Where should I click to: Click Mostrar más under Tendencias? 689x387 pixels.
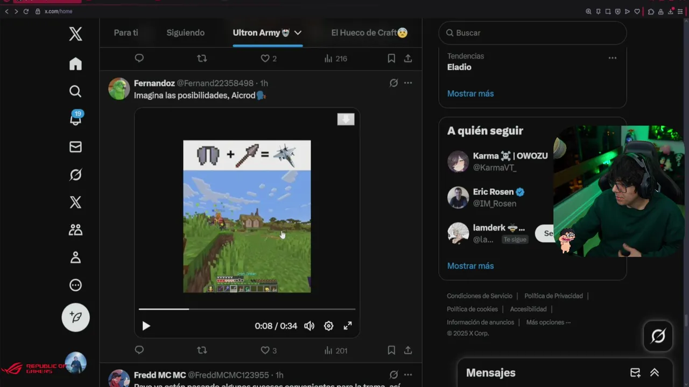pyautogui.click(x=470, y=94)
